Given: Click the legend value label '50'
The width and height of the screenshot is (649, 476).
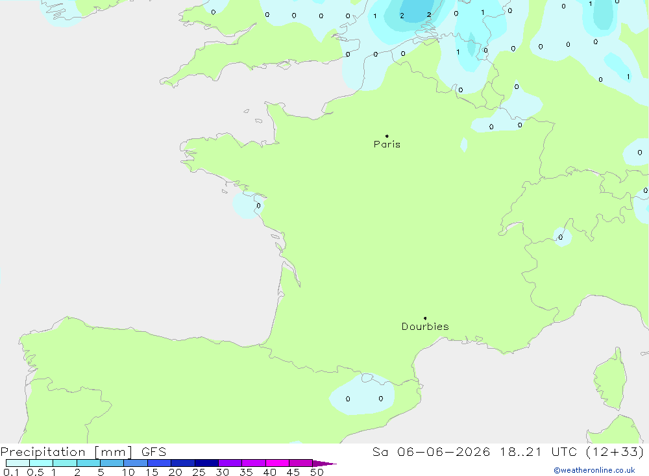Looking at the screenshot, I should coord(317,472).
